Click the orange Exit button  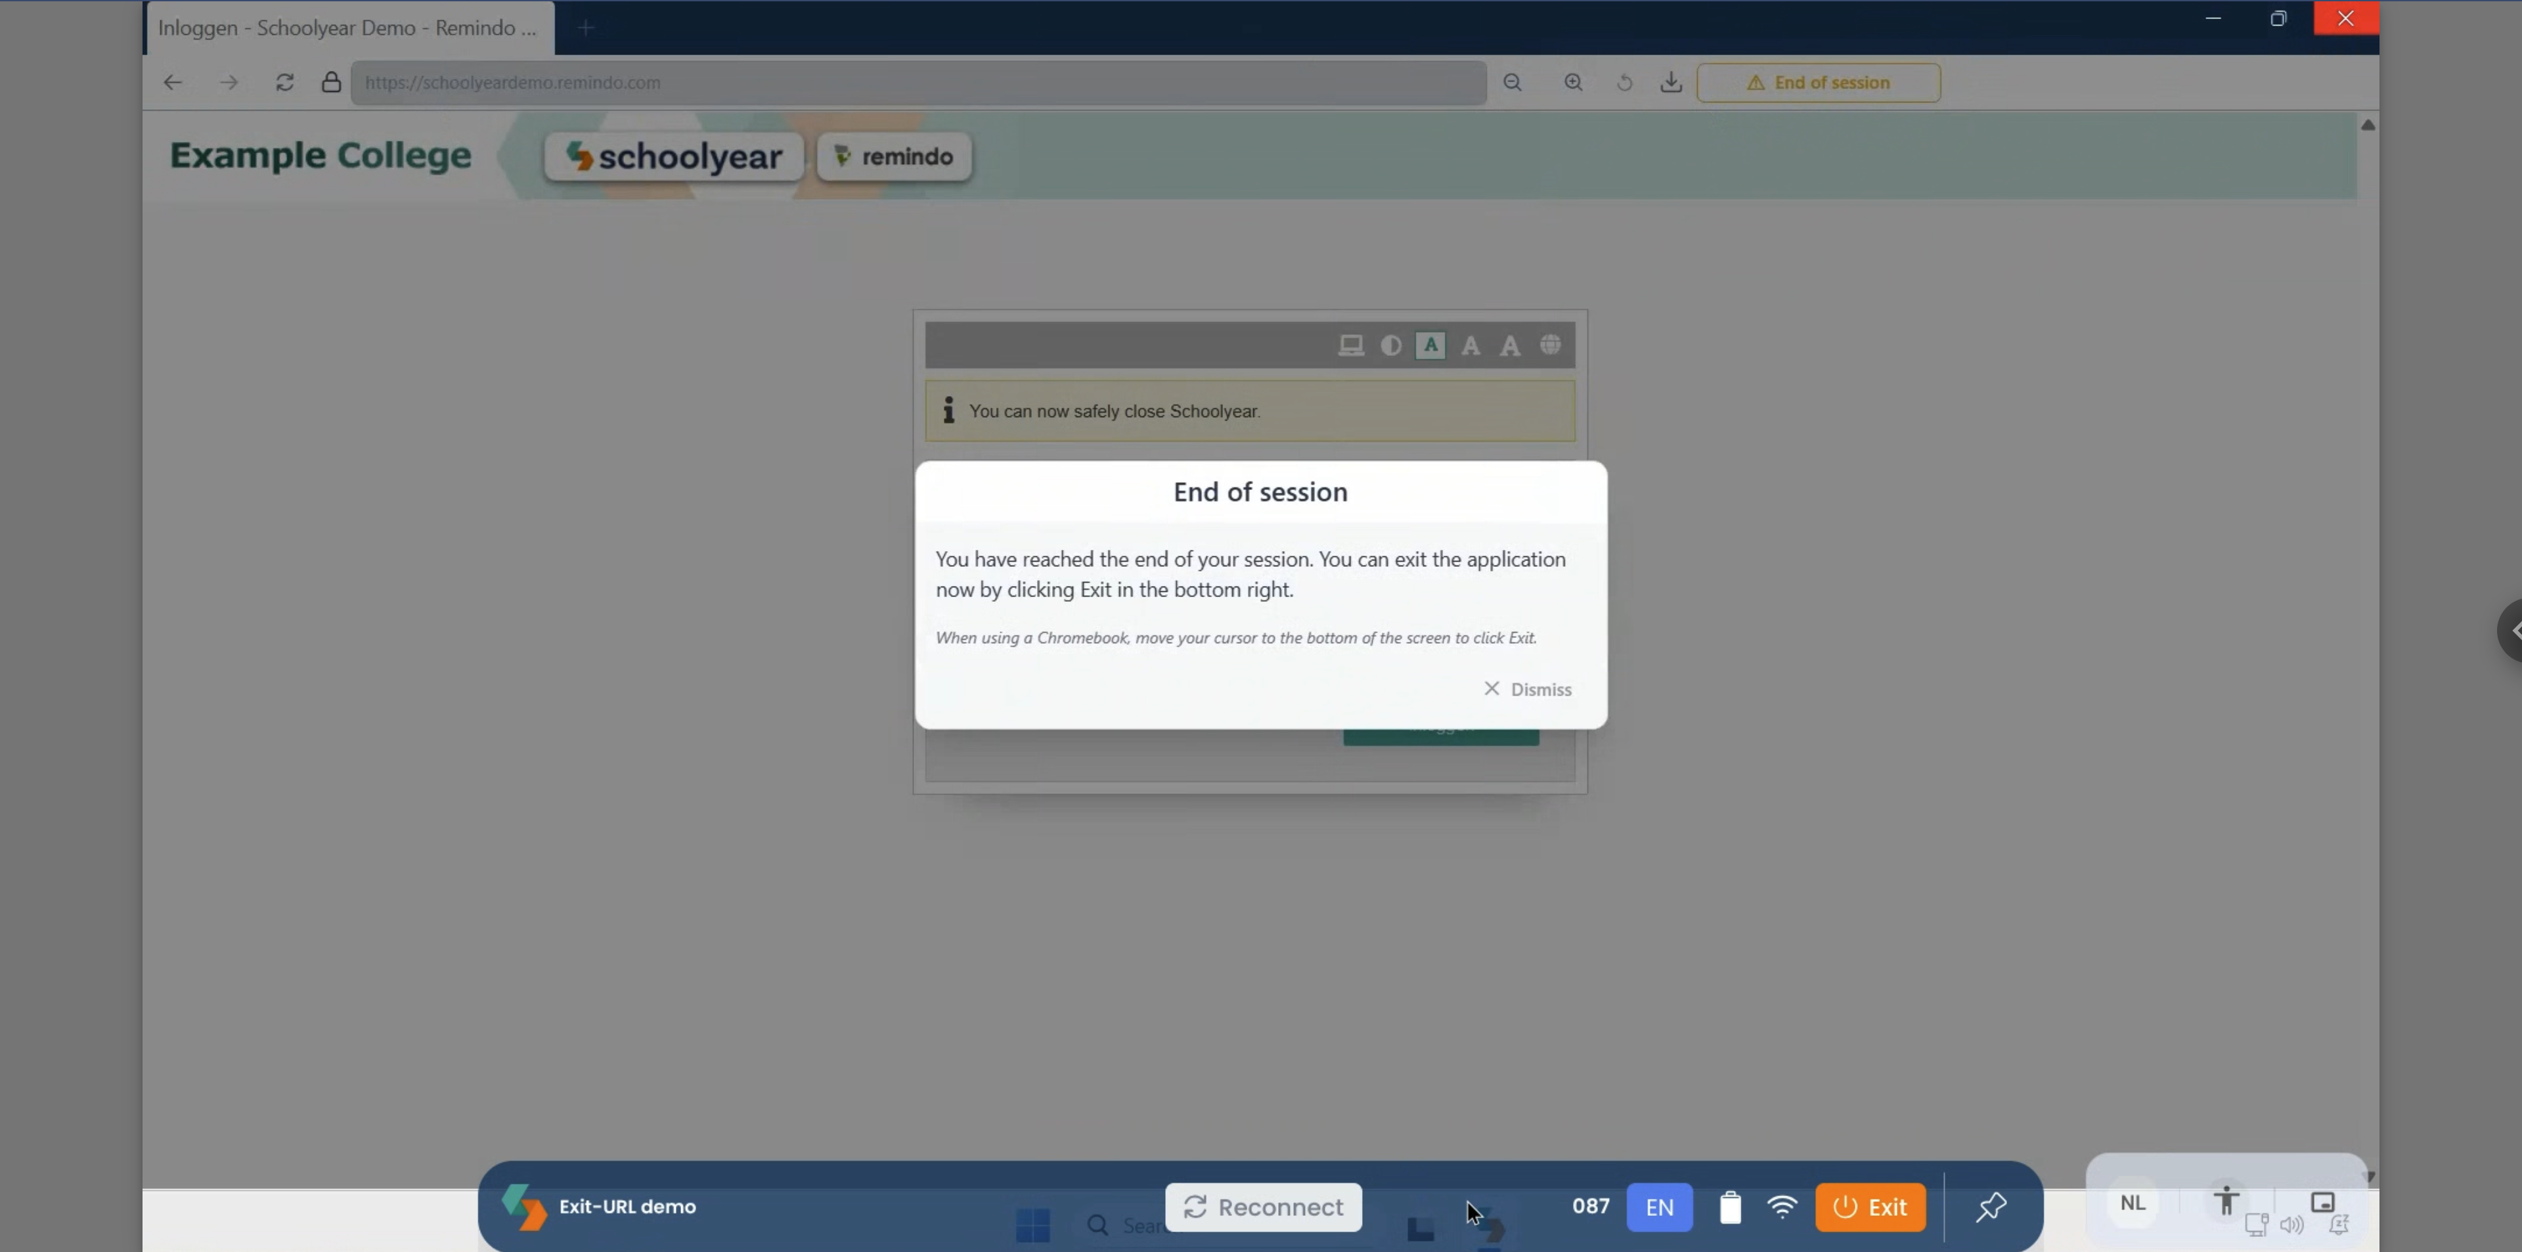(x=1870, y=1206)
